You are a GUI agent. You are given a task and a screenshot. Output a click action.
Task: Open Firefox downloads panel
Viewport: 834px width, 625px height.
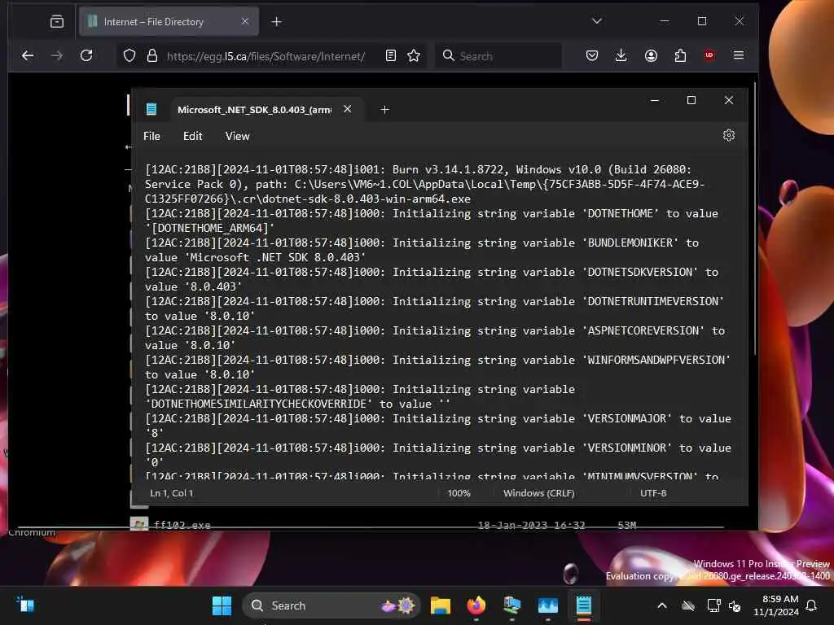(x=621, y=55)
